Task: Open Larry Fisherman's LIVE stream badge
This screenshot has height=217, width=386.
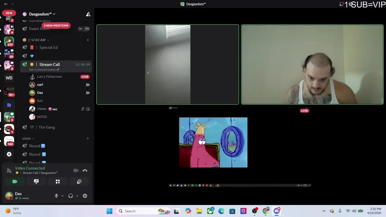Action: (85, 77)
